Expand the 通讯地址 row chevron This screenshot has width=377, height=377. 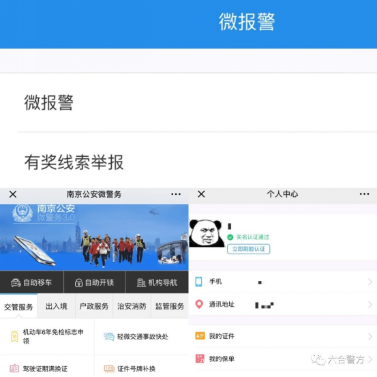click(370, 305)
